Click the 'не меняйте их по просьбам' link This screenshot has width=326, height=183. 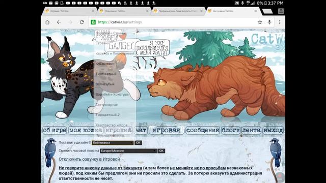pyautogui.click(x=198, y=168)
